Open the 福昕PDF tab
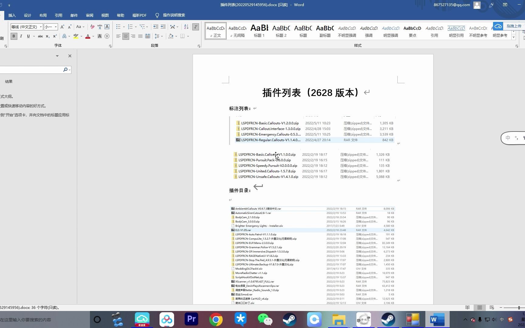The width and height of the screenshot is (525, 328). 139,15
